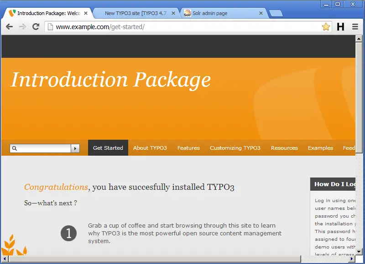
Task: Click the vertical scrollbar down arrow
Action: pyautogui.click(x=359, y=251)
